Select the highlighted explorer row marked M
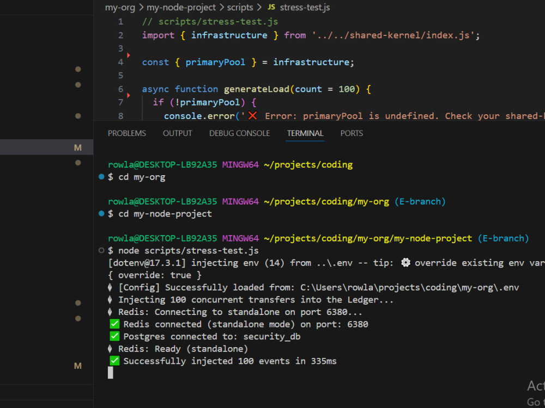Screen dimensions: 545x408 pos(46,147)
